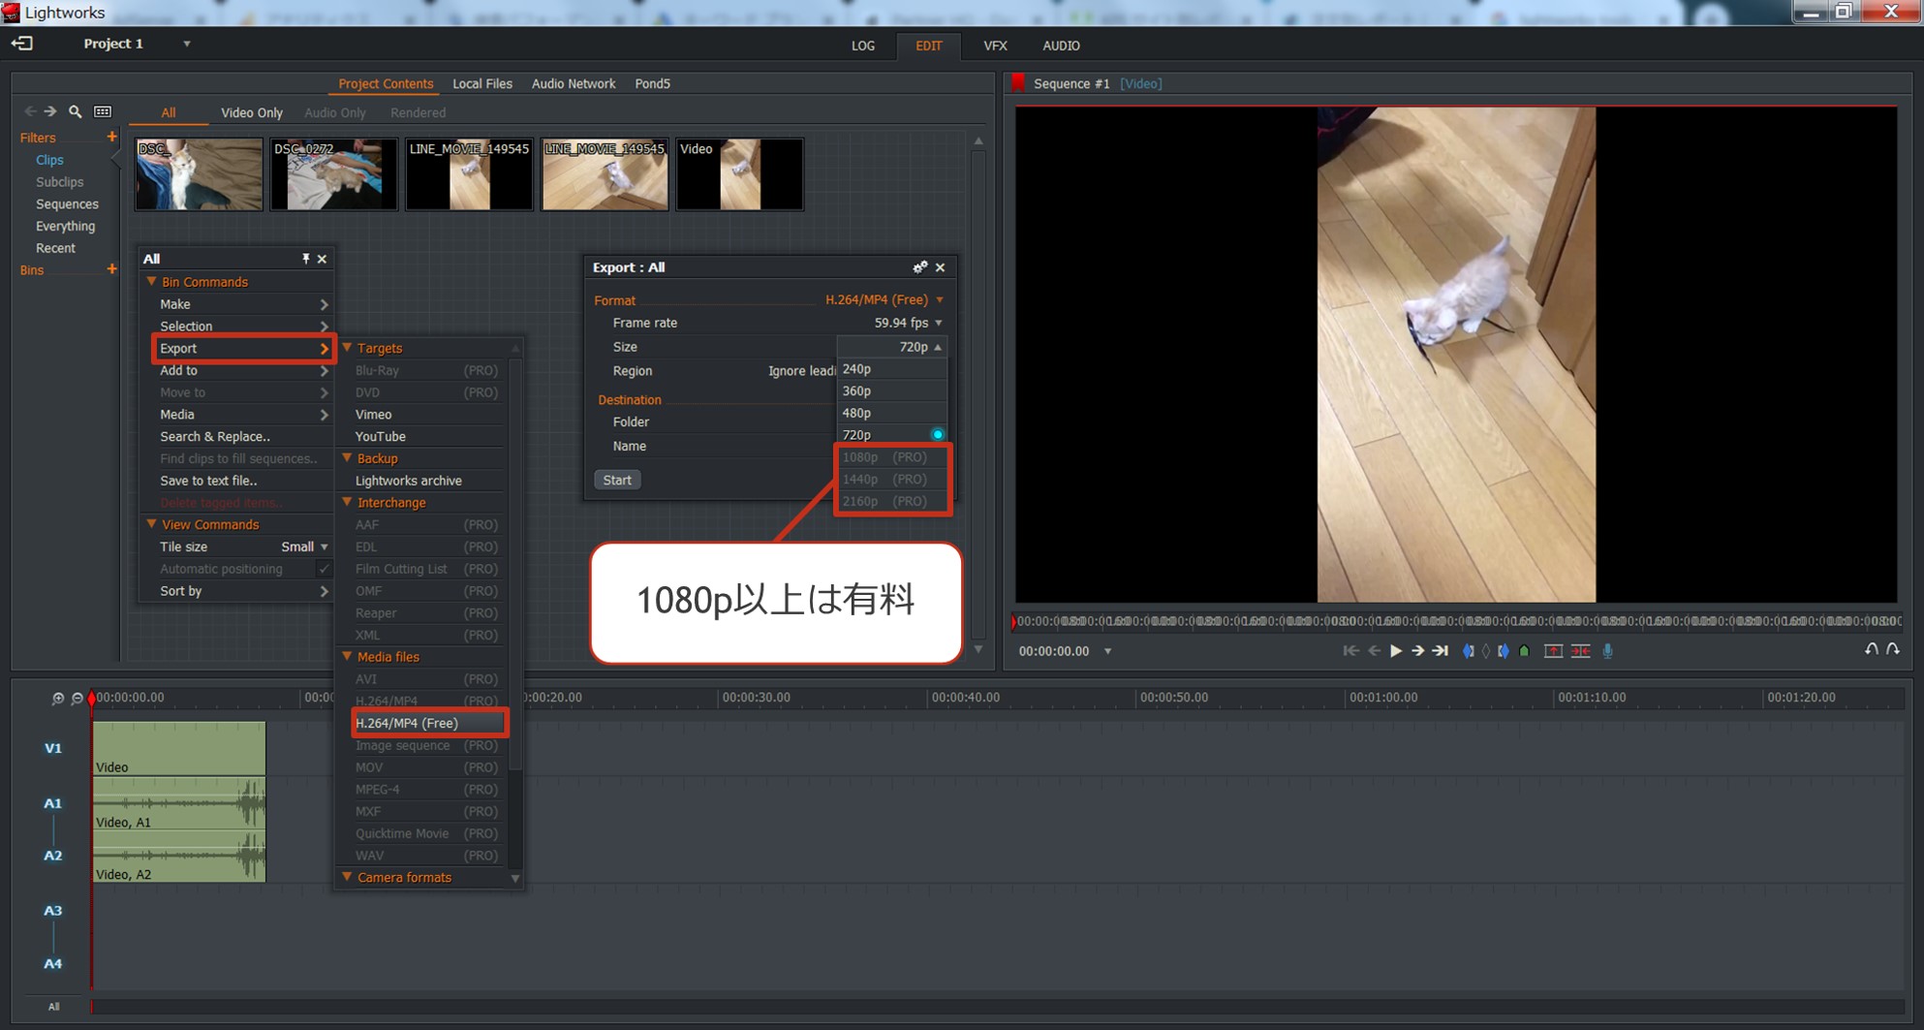Show Sequences filter in sidebar
Image resolution: width=1924 pixels, height=1030 pixels.
[67, 204]
